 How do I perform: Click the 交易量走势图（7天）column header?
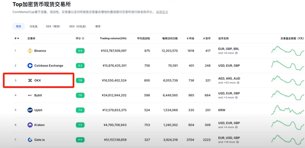point(292,38)
